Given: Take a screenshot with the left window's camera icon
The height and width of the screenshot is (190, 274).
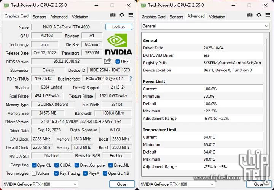Looking at the screenshot, I should [x=113, y=15].
